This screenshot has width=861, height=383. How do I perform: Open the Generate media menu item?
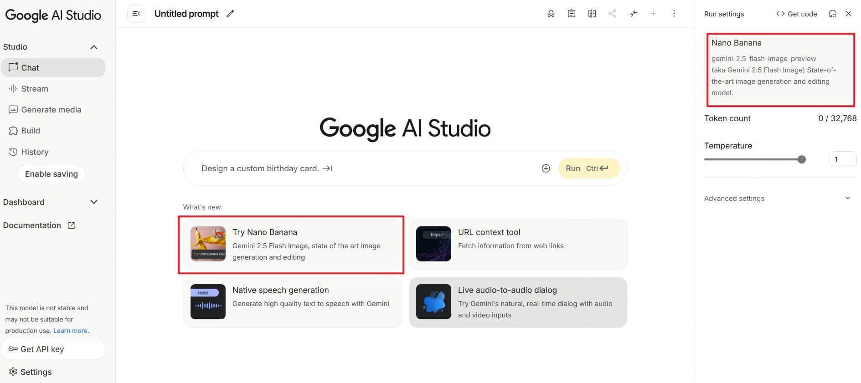53,109
